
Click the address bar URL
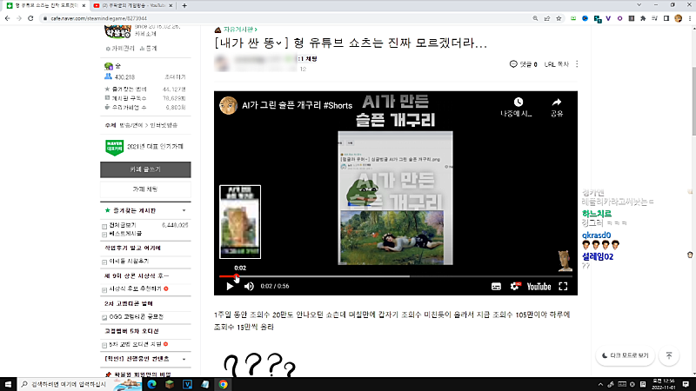(98, 18)
